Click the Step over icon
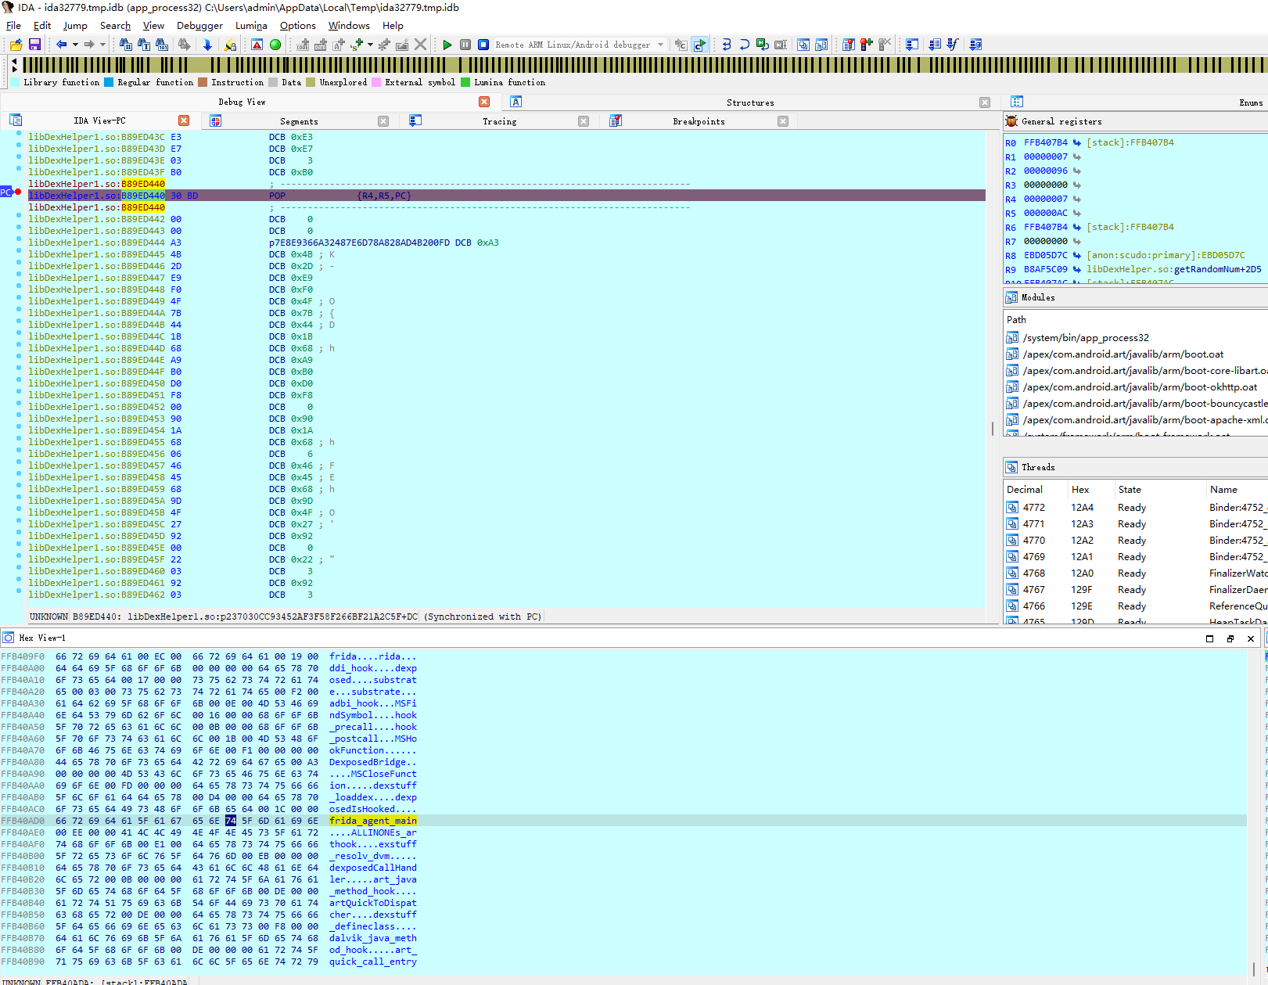The image size is (1268, 985). coord(744,45)
